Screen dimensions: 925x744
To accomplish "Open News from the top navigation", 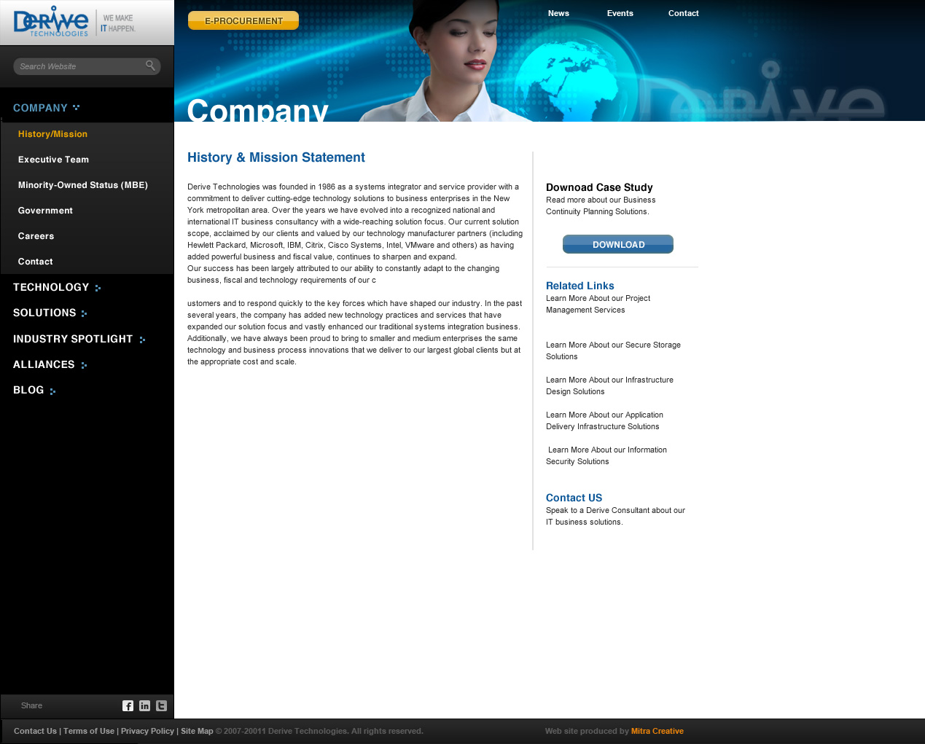I will [x=558, y=13].
